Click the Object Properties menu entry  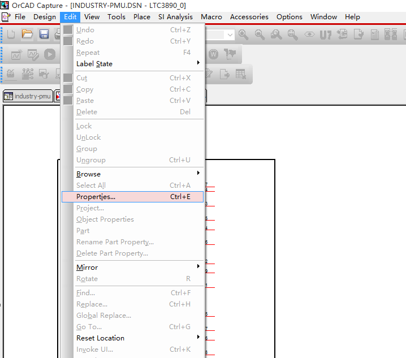click(x=132, y=219)
